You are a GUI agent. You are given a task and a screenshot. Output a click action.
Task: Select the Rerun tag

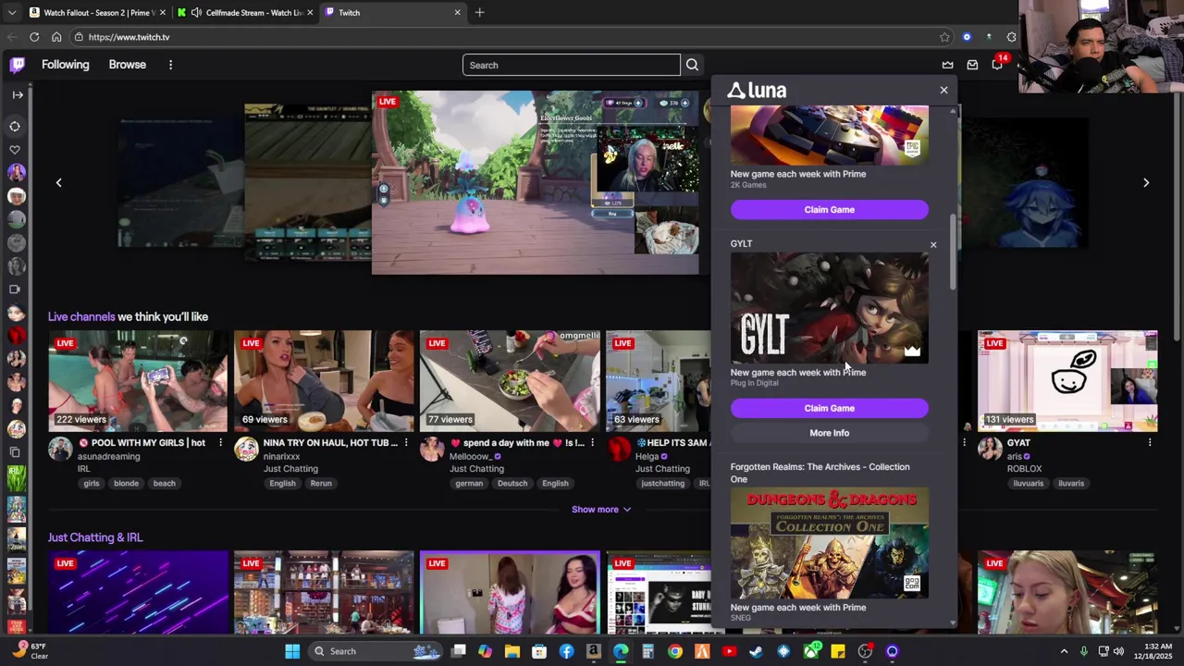click(x=321, y=483)
